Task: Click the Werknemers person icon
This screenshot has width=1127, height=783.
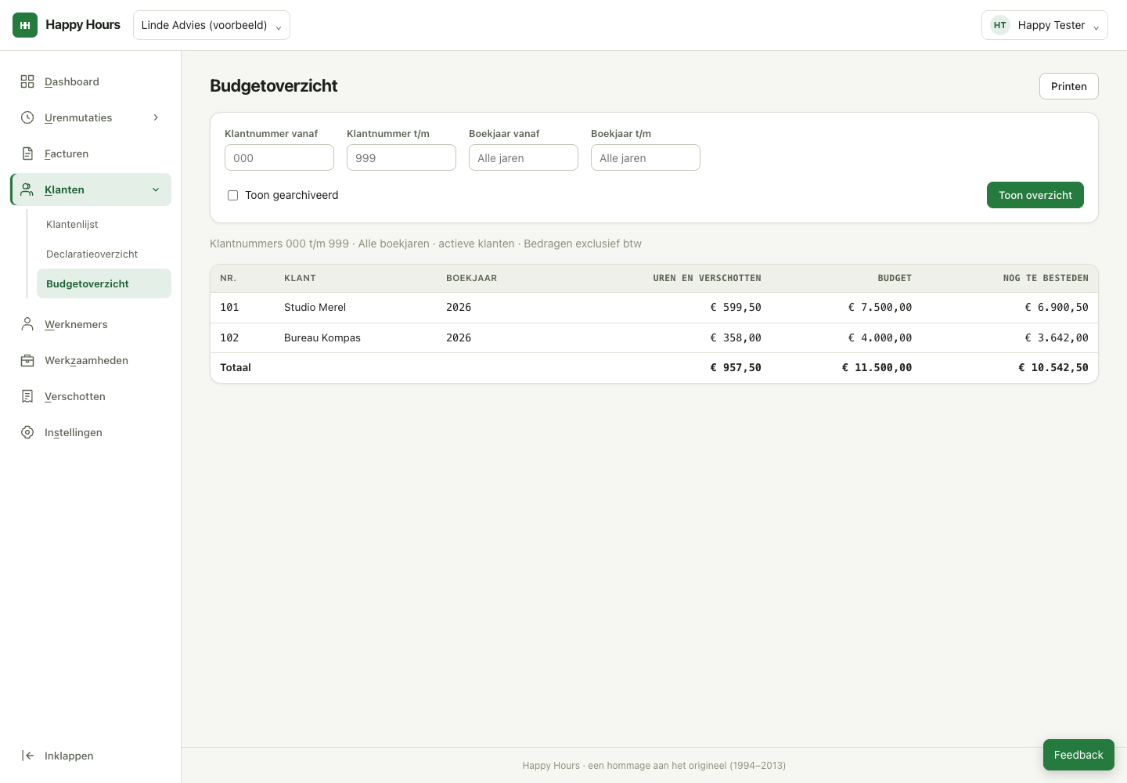Action: [27, 324]
